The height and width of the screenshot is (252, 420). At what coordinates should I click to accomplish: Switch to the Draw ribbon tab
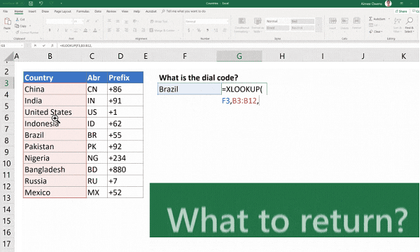point(45,11)
